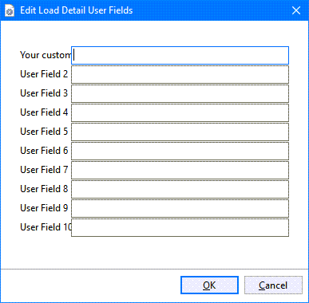The width and height of the screenshot is (309, 303).
Task: Close the Edit Load Detail User Fields dialog
Action: coord(296,10)
